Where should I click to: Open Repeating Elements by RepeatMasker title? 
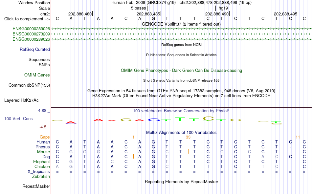181,182
